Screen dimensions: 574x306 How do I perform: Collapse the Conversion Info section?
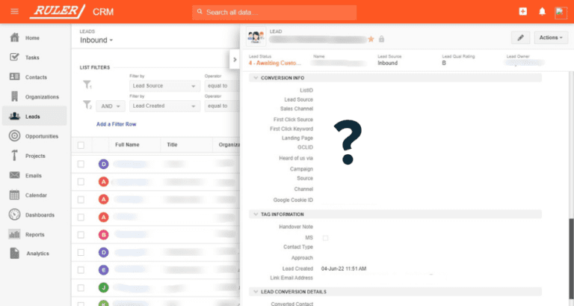point(256,78)
